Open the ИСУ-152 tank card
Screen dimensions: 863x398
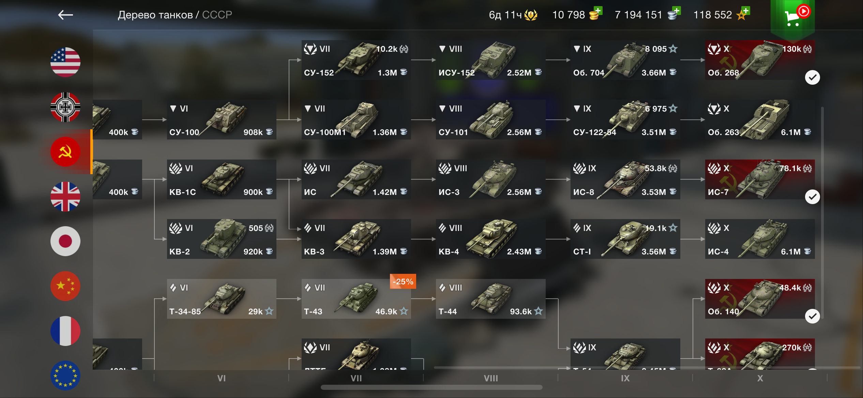pos(491,60)
